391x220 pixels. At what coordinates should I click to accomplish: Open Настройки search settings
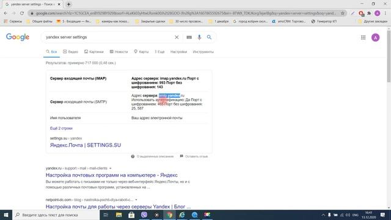pos(178,51)
